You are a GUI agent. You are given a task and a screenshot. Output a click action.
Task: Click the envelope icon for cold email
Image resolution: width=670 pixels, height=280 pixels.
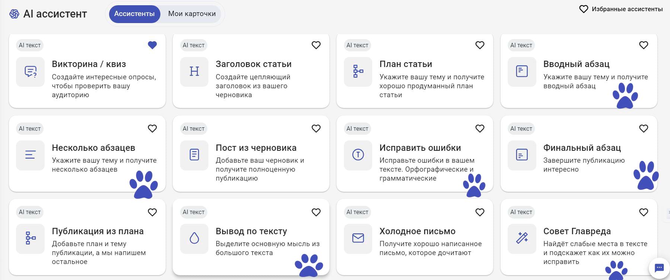pos(358,238)
